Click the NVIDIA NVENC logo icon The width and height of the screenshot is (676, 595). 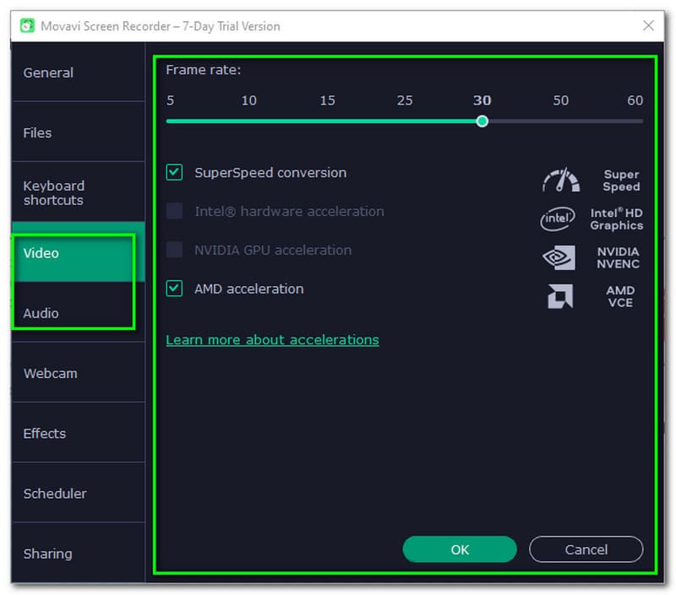click(x=559, y=257)
